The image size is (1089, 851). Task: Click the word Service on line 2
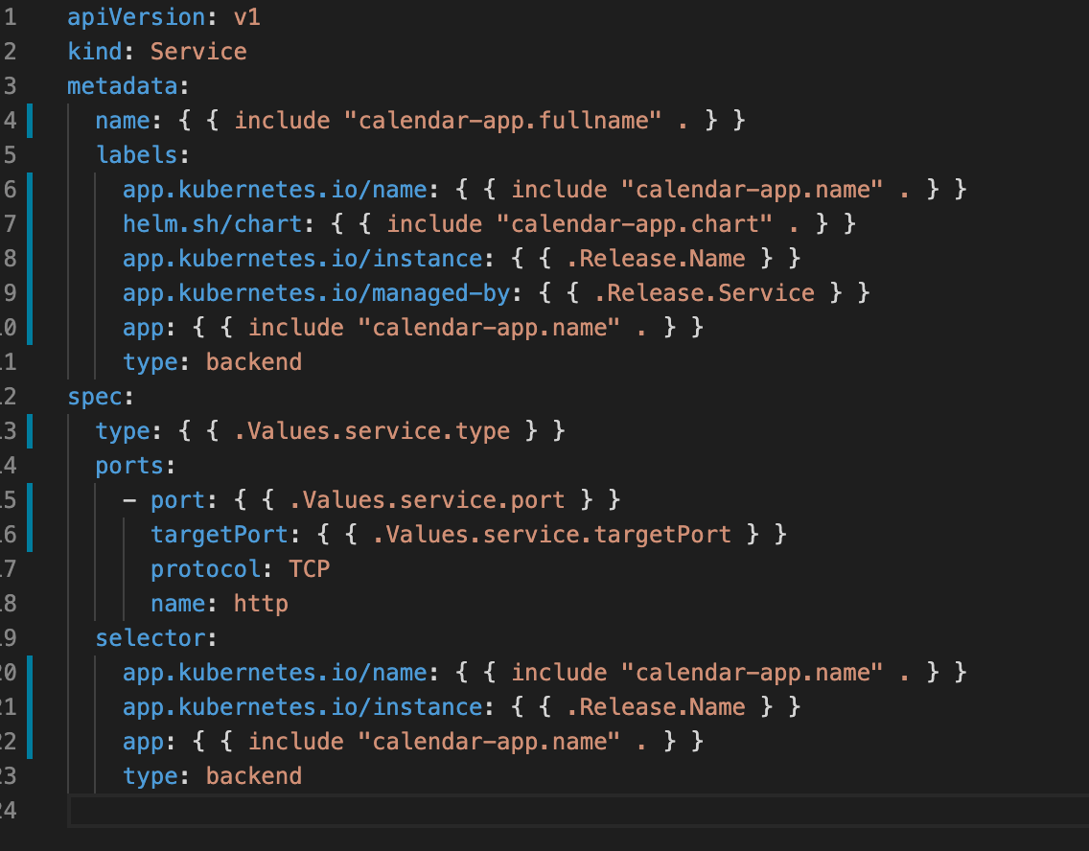[197, 51]
